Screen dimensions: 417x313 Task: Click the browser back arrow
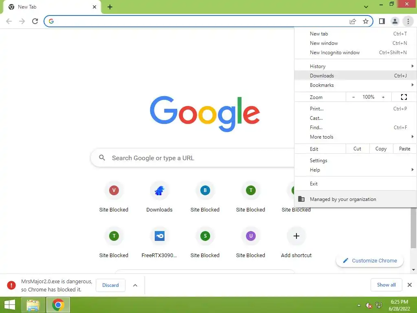9,21
